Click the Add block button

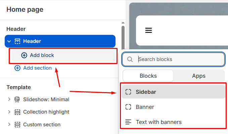42,55
